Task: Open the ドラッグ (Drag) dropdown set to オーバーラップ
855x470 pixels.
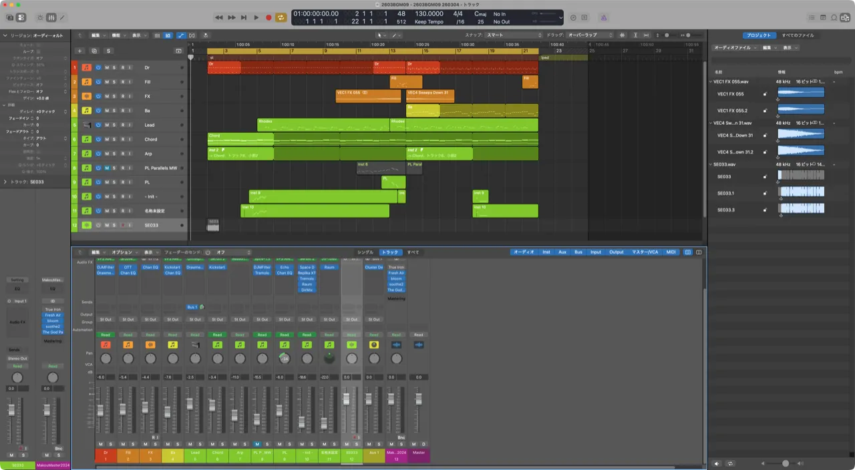Action: [x=590, y=35]
